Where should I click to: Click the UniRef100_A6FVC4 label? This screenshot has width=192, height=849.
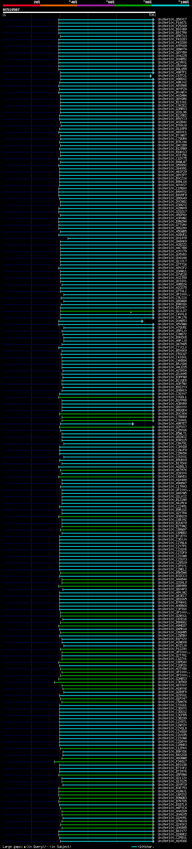point(172,807)
